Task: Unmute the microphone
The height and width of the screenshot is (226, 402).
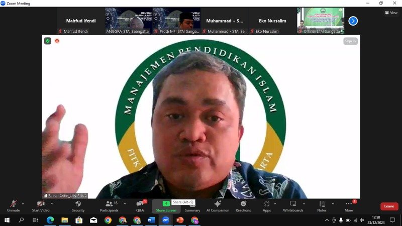Action: (13, 206)
